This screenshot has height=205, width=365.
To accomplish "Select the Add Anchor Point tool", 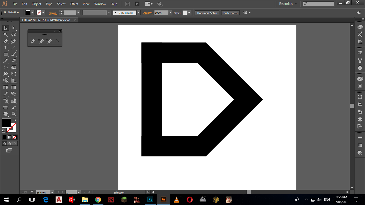I will 41,41.
